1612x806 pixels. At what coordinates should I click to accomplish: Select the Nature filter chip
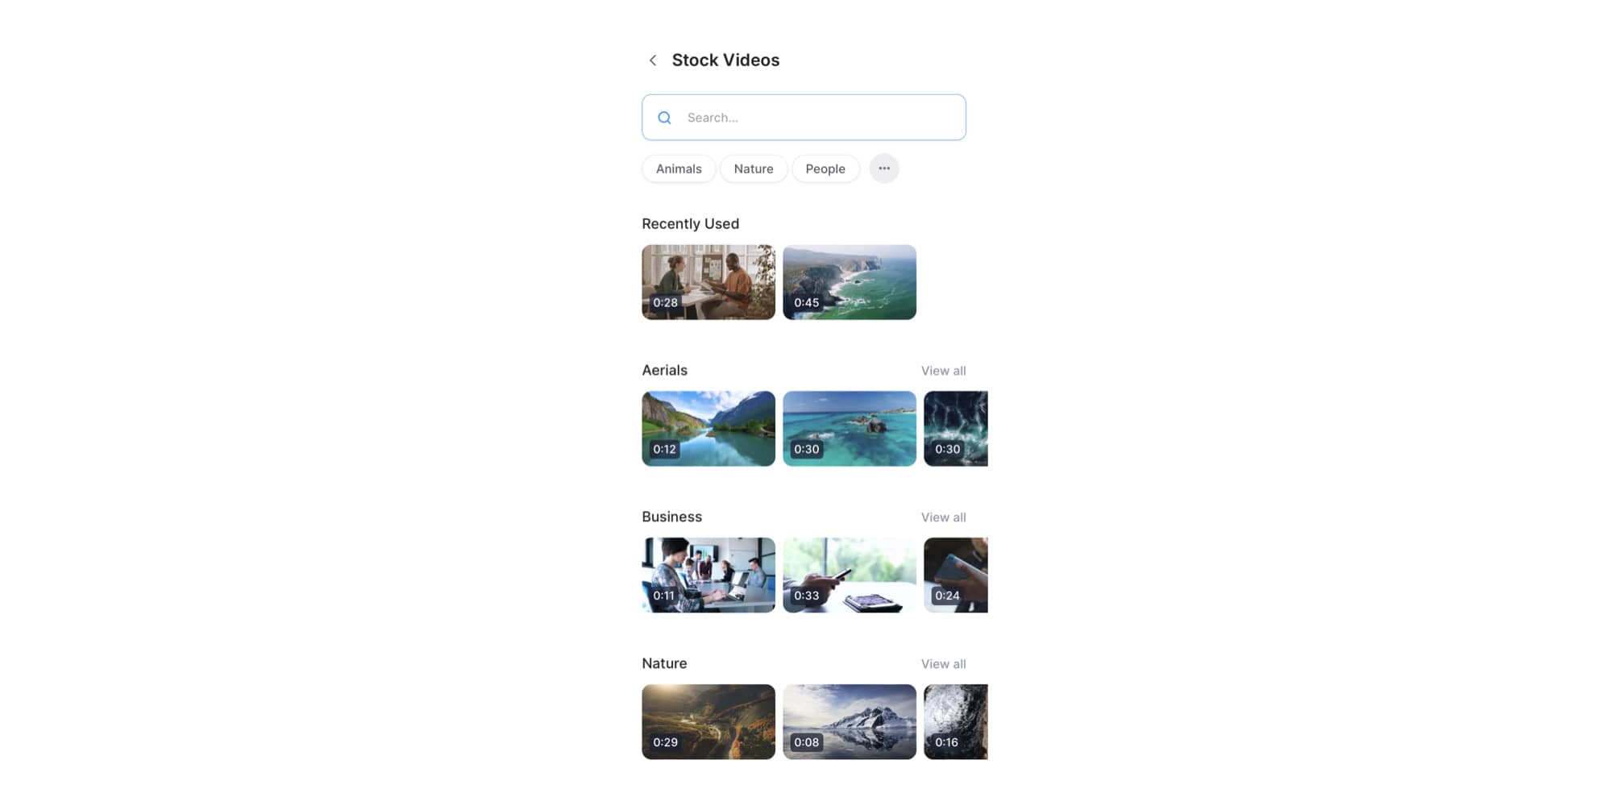(754, 168)
